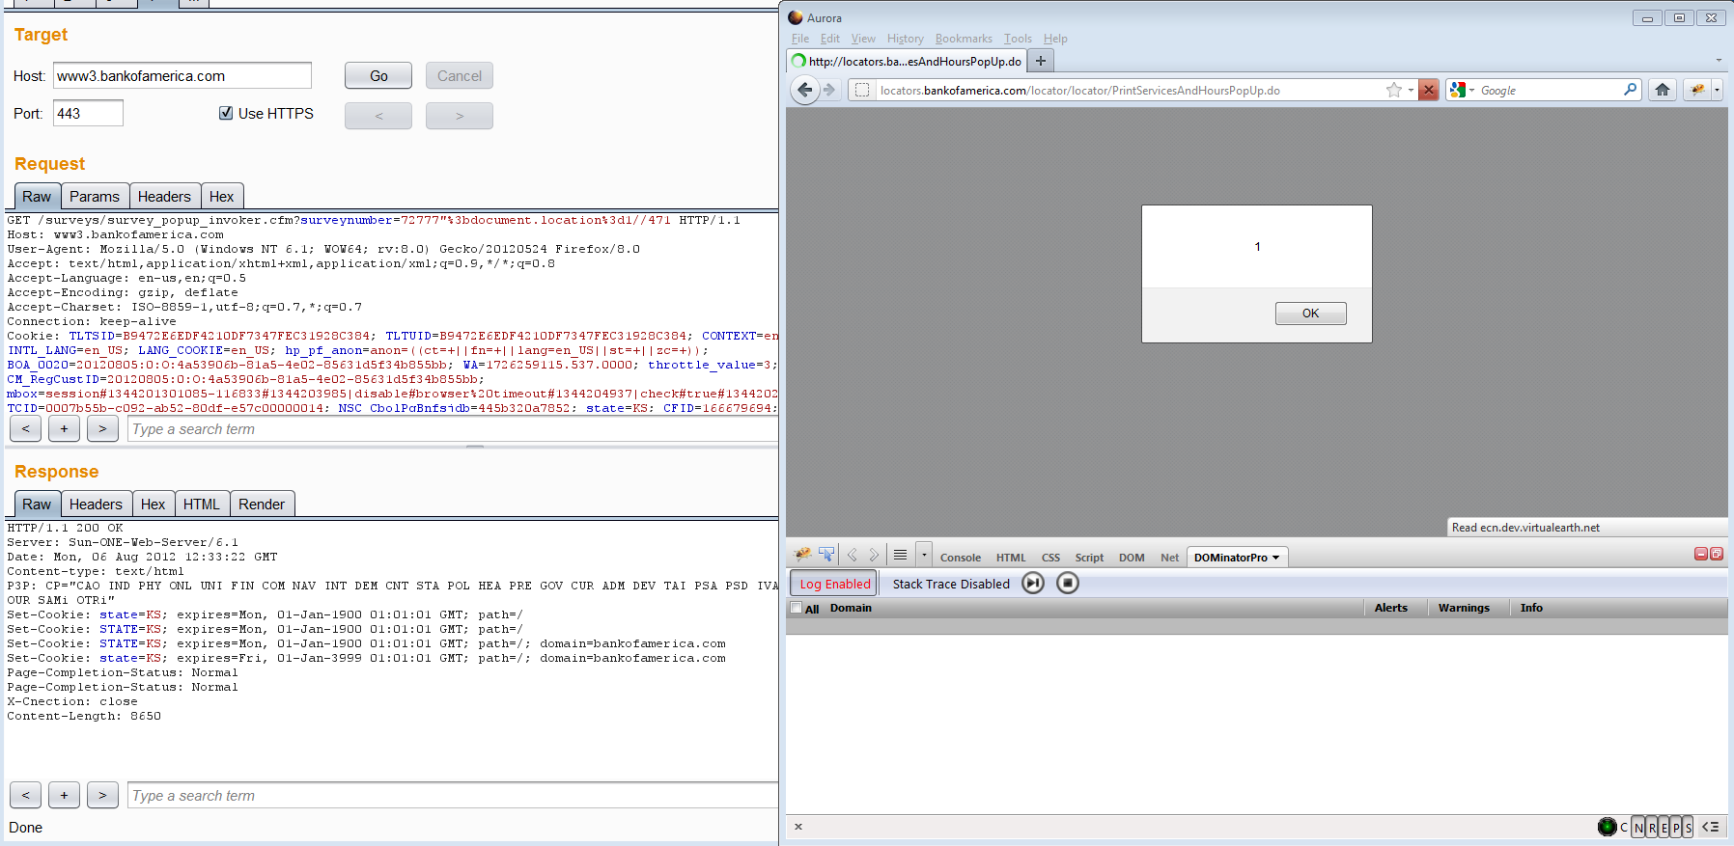Detach Firebug panel into new window
The width and height of the screenshot is (1734, 846).
[1717, 554]
